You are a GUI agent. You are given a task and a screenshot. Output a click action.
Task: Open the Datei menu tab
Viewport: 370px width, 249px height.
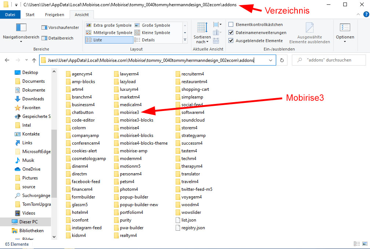tap(10, 15)
